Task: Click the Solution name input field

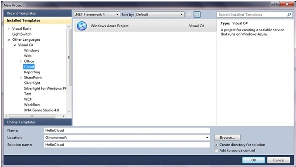Action: tap(127, 144)
